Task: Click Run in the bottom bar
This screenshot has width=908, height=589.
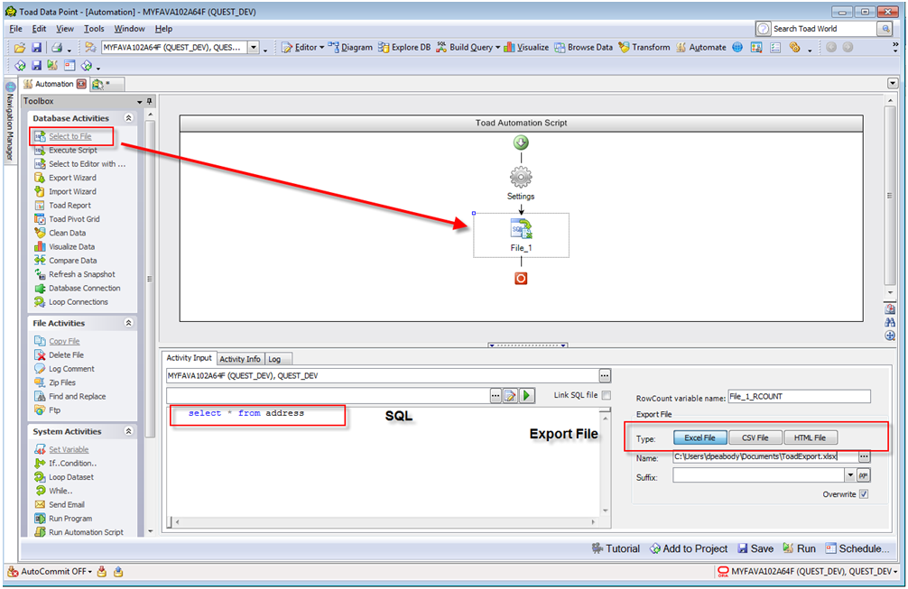Action: click(x=799, y=548)
